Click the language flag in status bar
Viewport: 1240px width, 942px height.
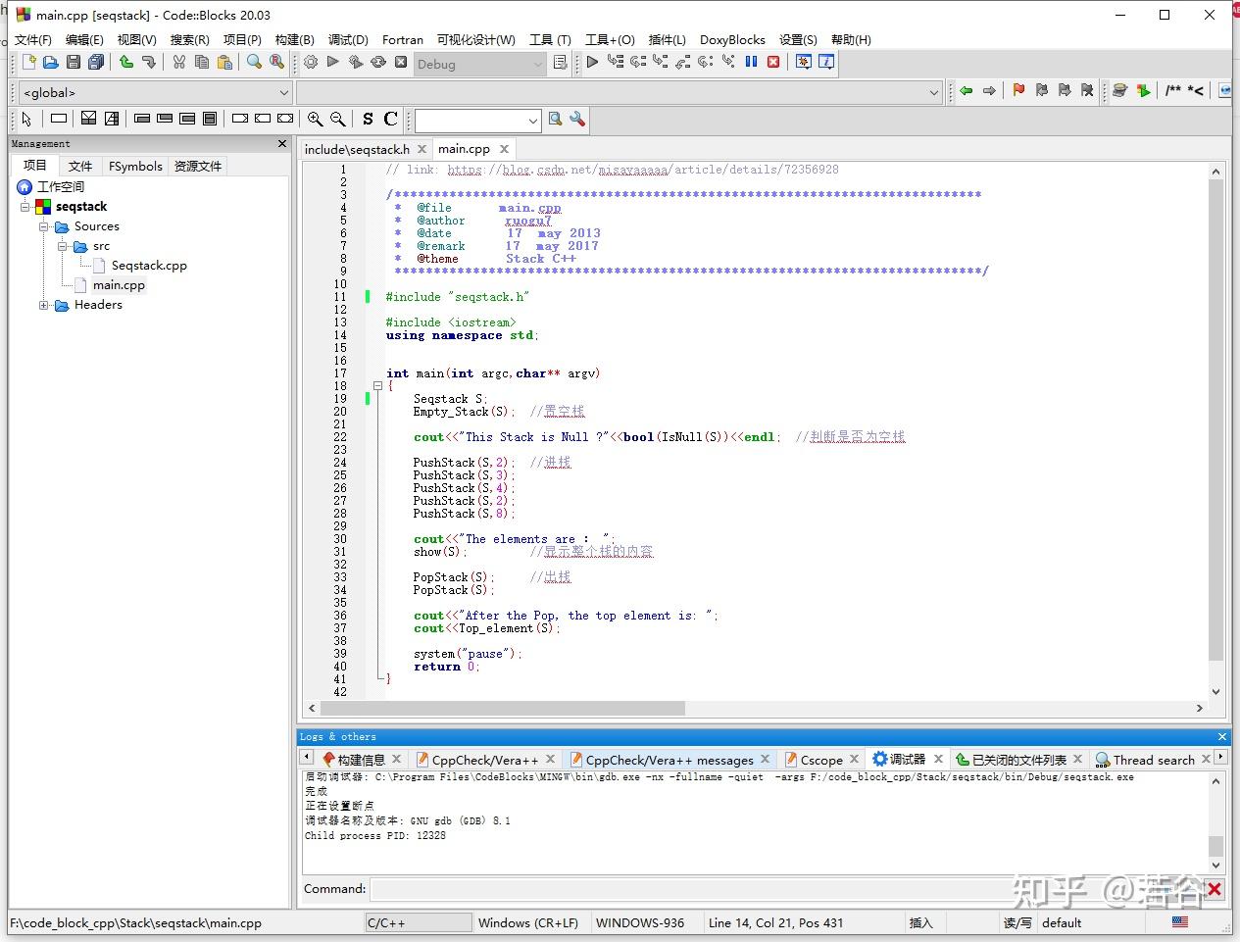click(x=1180, y=922)
